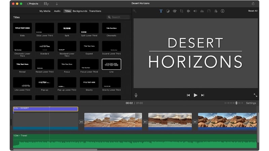Select the Focus title thumbnail
The height and width of the screenshot is (151, 269).
(x=67, y=64)
